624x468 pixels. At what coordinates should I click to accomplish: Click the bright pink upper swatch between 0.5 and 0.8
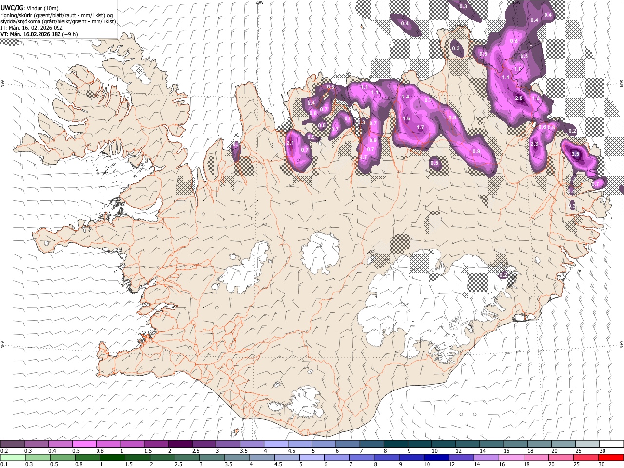pos(84,444)
